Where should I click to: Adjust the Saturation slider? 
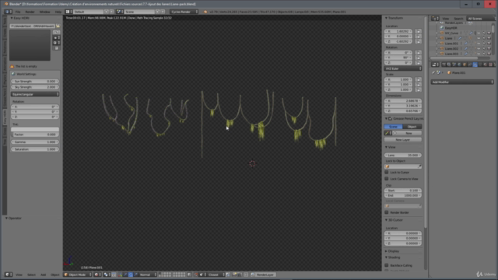(x=35, y=149)
